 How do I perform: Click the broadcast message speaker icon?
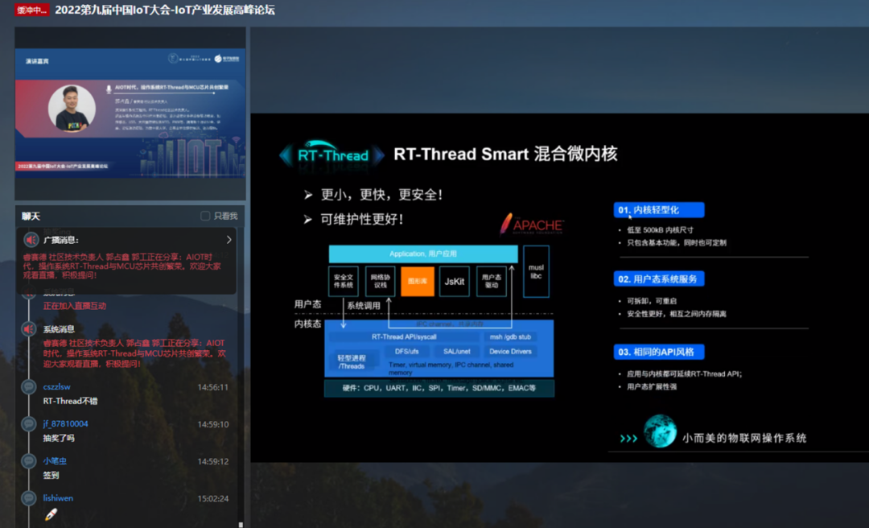(x=31, y=240)
